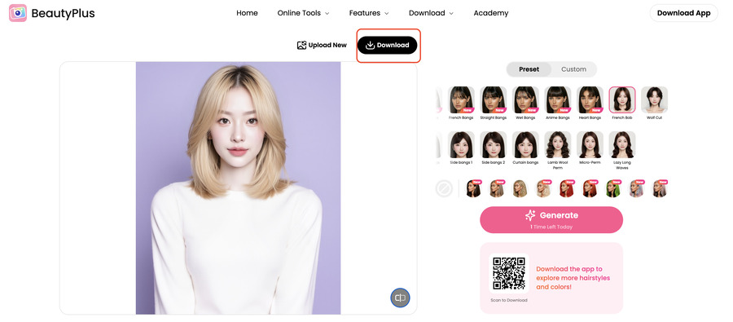Choose the French Bangs hairstyle
This screenshot has width=733, height=322.
pos(461,99)
